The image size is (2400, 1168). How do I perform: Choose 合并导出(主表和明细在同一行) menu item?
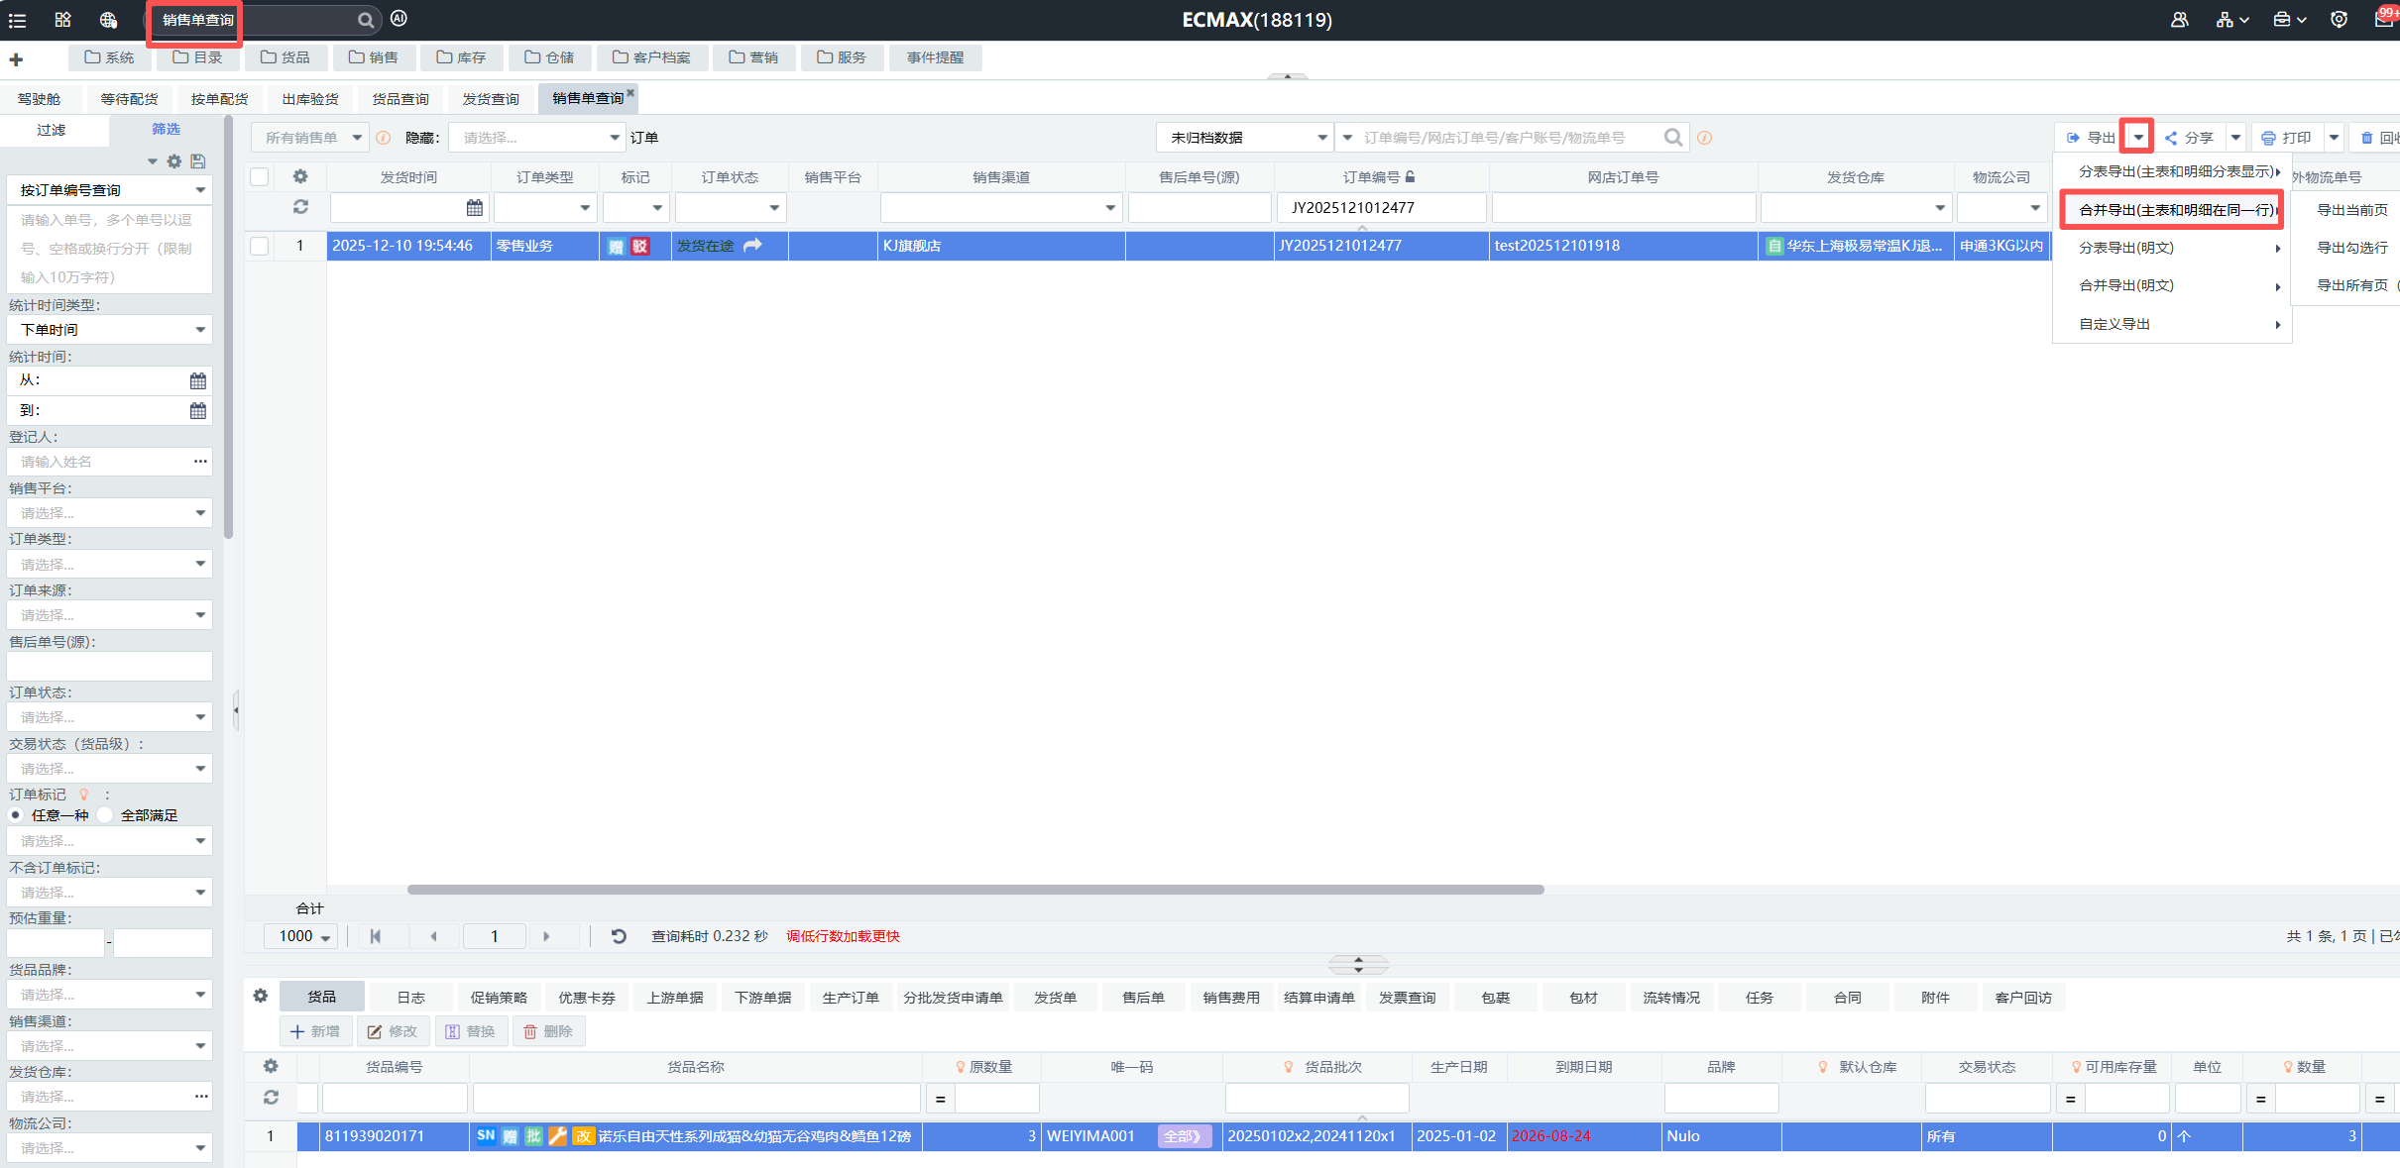[2172, 210]
